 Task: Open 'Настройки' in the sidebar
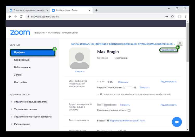(20, 82)
